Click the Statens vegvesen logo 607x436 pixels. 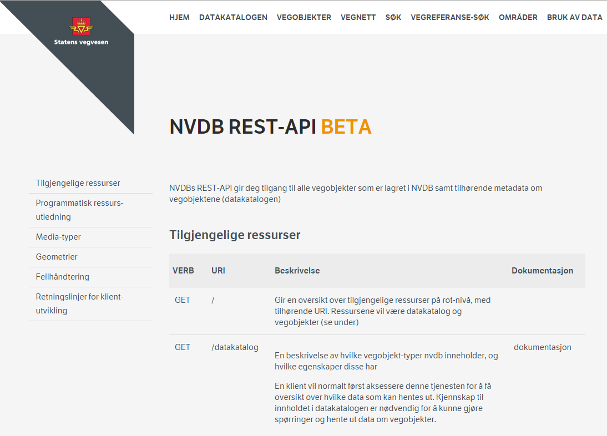coord(82,31)
